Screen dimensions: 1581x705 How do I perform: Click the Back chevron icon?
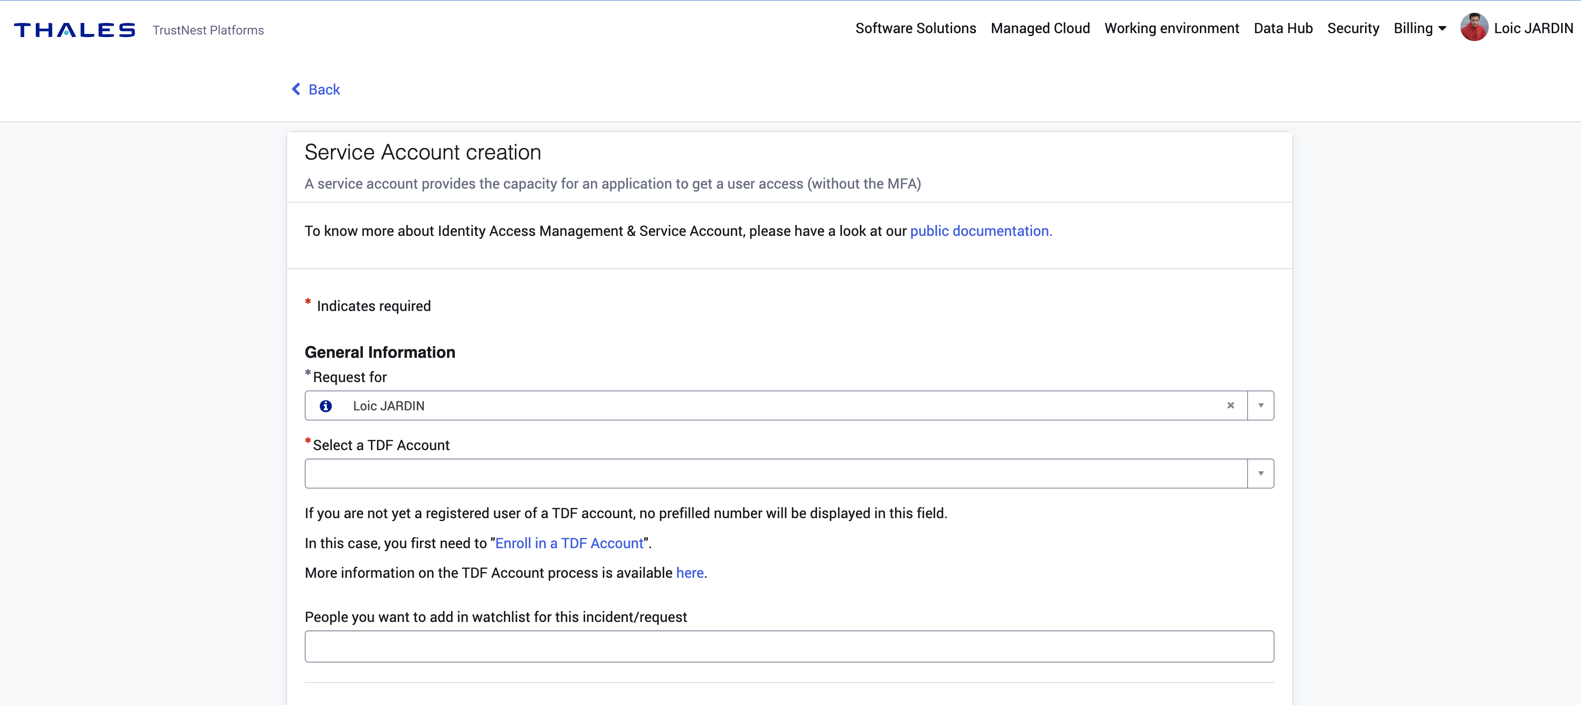296,90
